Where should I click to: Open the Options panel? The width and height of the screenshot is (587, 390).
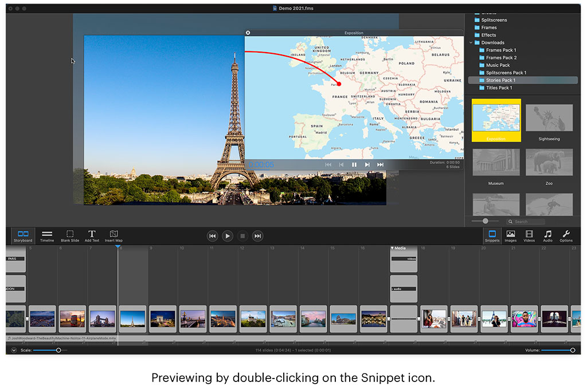click(x=566, y=236)
